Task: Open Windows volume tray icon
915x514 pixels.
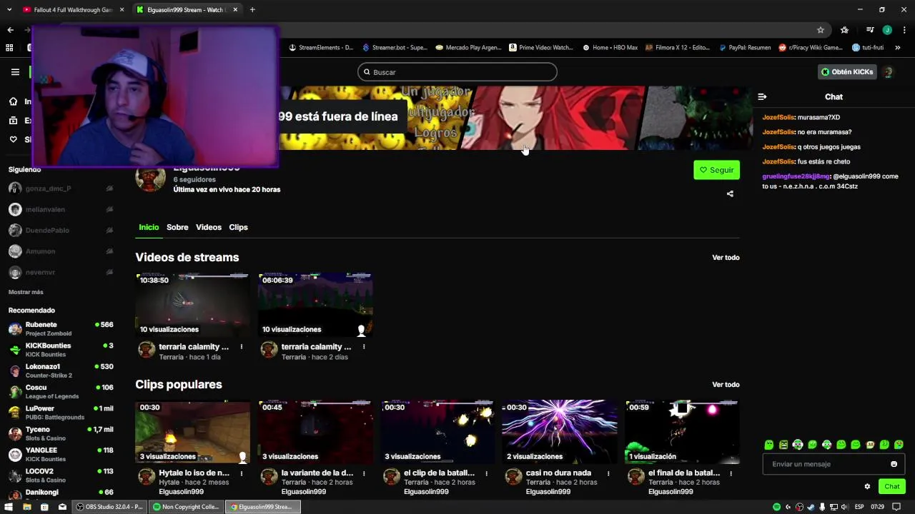Action: (845, 507)
